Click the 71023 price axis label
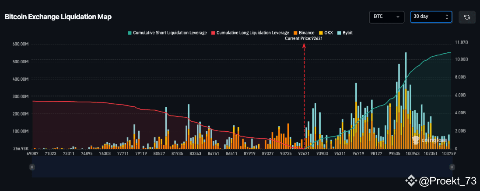This screenshot has height=191, width=480. point(50,154)
